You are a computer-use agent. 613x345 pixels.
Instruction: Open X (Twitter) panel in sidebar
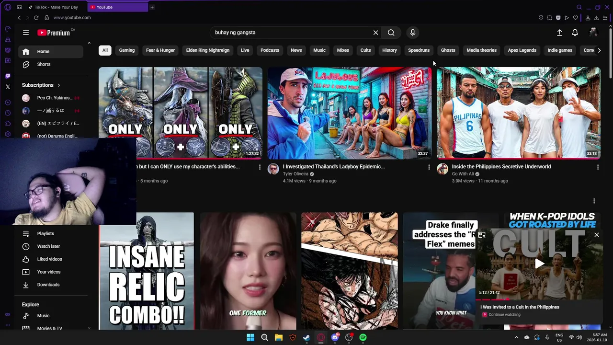point(8,87)
